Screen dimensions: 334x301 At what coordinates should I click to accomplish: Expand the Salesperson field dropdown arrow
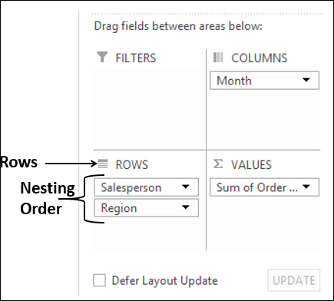pyautogui.click(x=185, y=187)
